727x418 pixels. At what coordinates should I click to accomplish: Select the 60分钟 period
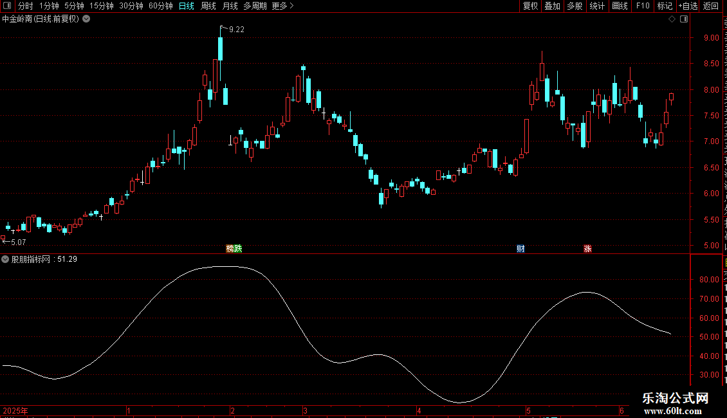pos(161,6)
